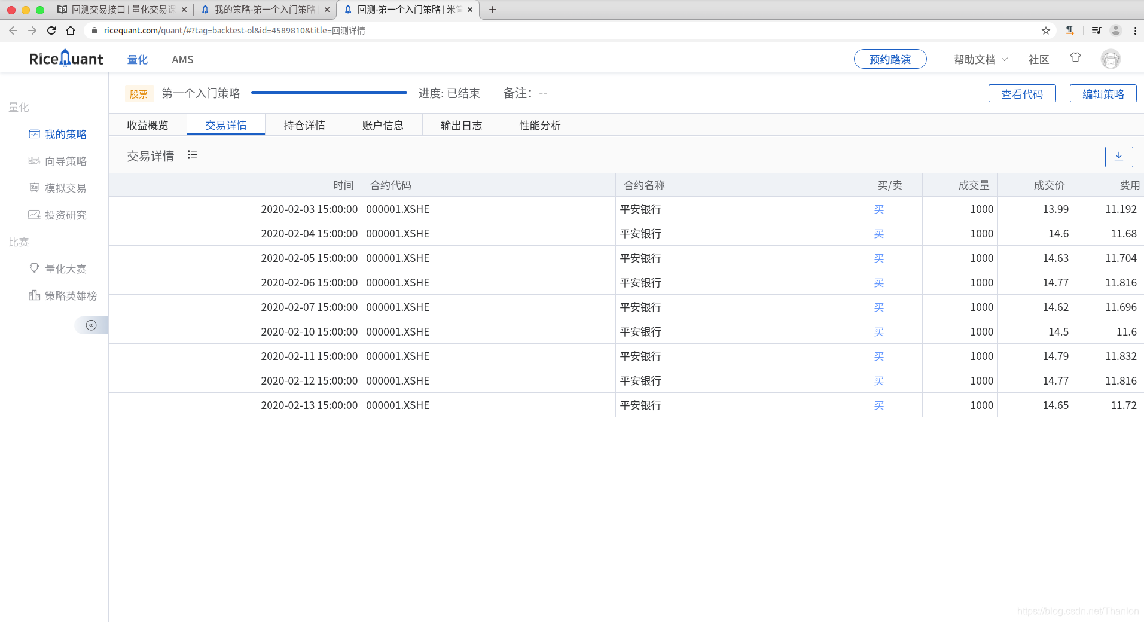
Task: Go to browser home page
Action: pos(71,31)
